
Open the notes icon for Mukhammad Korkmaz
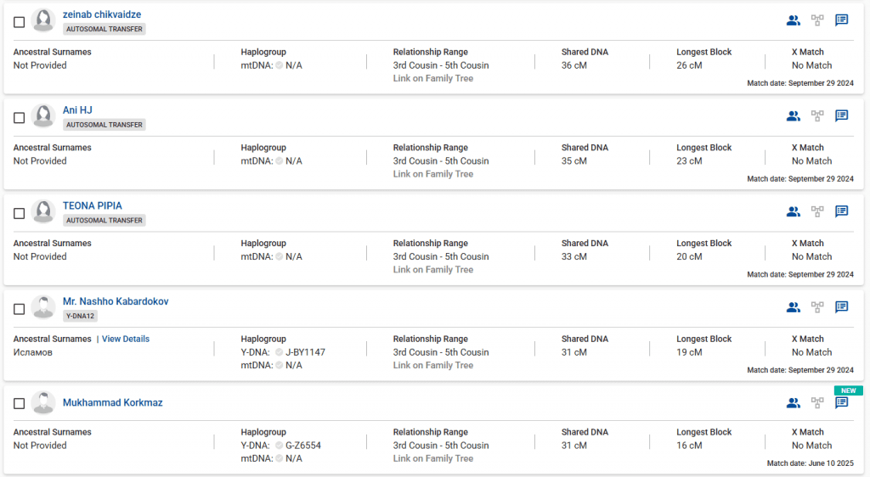tap(841, 403)
